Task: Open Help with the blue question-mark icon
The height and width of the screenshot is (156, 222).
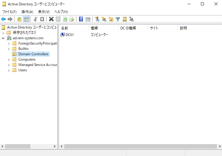Action: (81, 19)
